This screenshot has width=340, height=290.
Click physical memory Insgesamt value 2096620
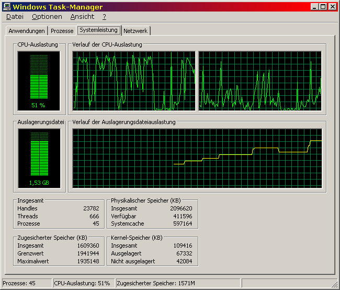[x=182, y=208]
